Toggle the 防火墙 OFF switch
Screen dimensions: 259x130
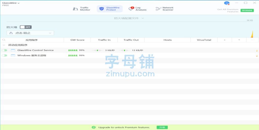[x=26, y=27]
